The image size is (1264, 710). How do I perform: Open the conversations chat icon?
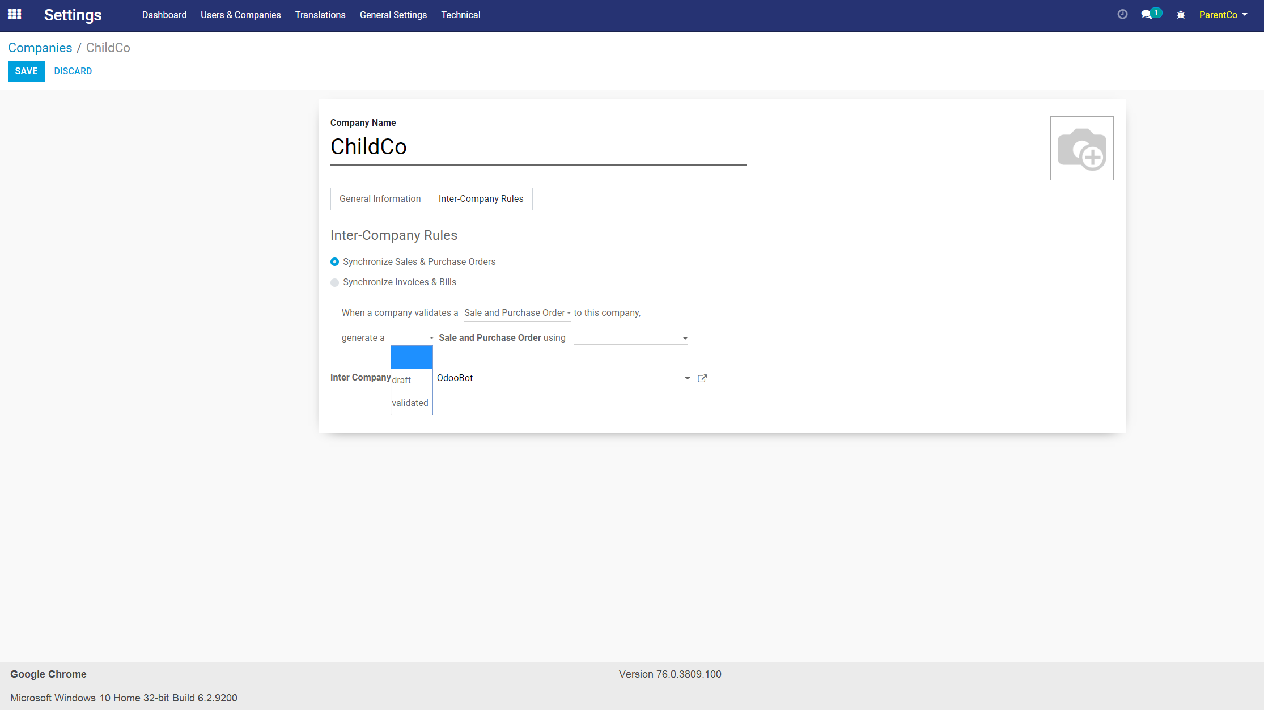(x=1147, y=15)
